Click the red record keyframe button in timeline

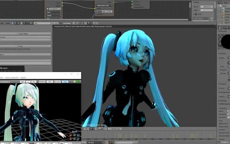[107, 142]
